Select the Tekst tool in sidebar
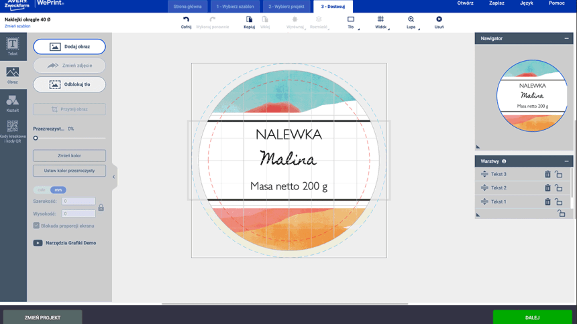Screen dimensions: 577x324 (x=13, y=47)
